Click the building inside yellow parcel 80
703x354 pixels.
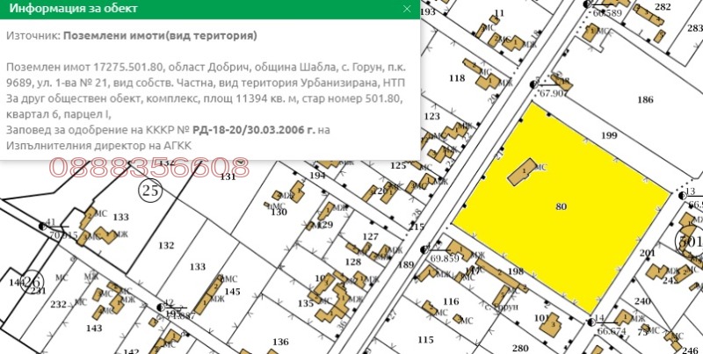click(x=525, y=170)
